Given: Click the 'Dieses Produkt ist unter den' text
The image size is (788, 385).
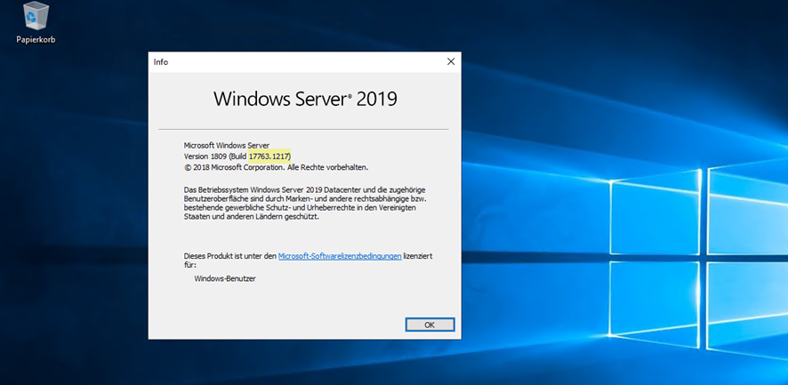Looking at the screenshot, I should [x=230, y=256].
